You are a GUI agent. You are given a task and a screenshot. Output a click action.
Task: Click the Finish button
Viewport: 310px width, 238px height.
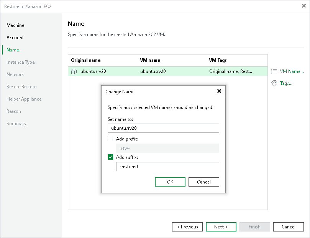(255, 227)
